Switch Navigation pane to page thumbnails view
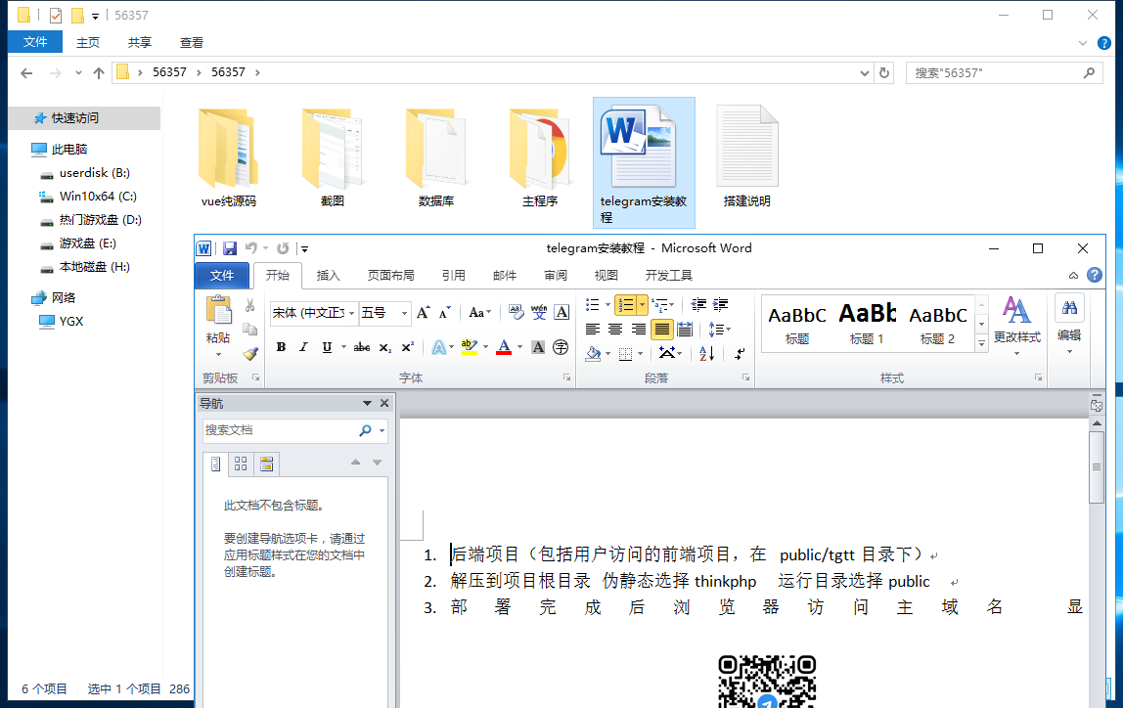1123x708 pixels. [x=241, y=464]
